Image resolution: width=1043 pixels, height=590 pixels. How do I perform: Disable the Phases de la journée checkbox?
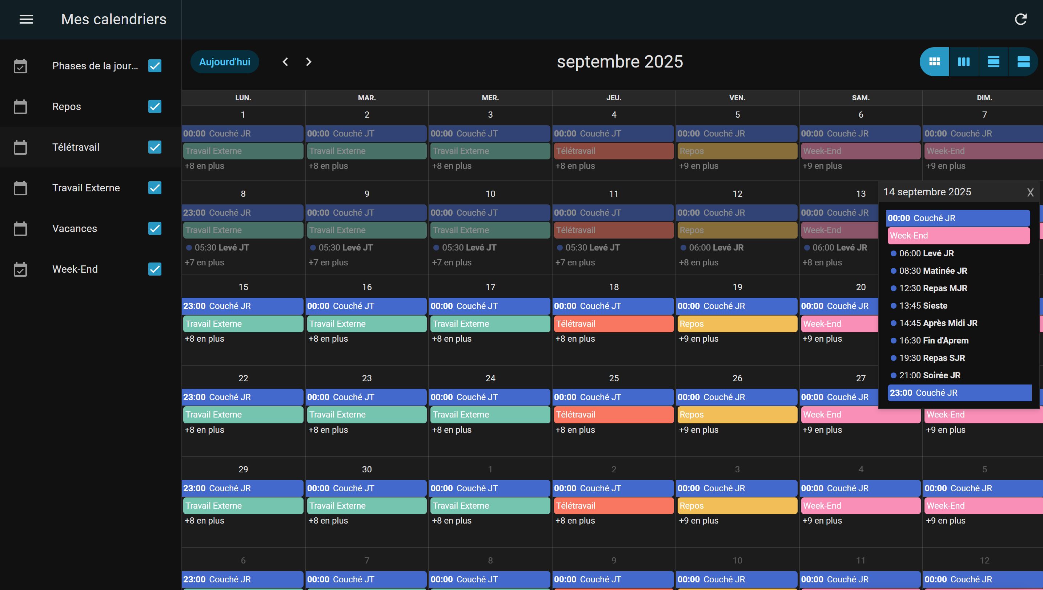155,66
